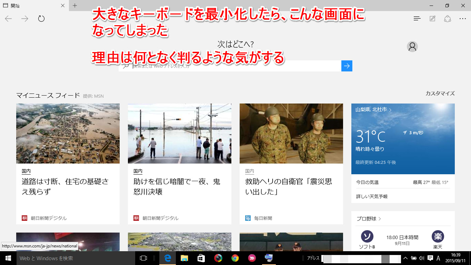The height and width of the screenshot is (265, 471).
Task: Open the Make a Web Note icon
Action: 432,19
